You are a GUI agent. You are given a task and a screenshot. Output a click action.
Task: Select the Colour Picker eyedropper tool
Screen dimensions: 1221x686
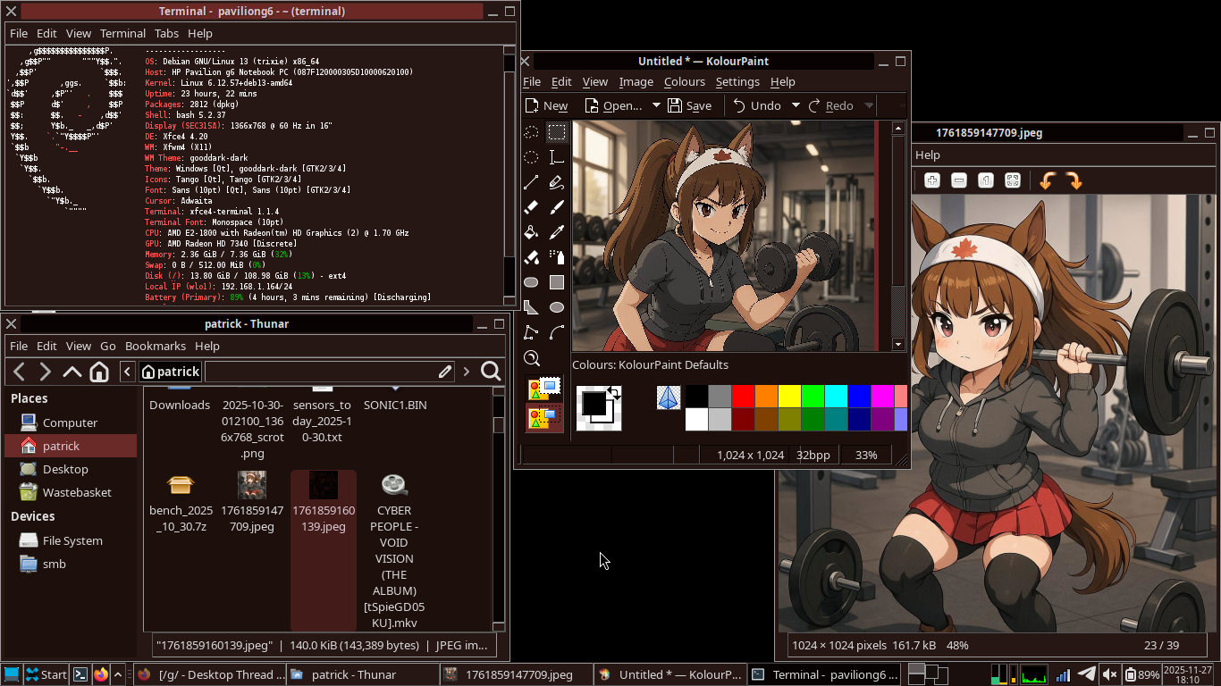coord(556,232)
